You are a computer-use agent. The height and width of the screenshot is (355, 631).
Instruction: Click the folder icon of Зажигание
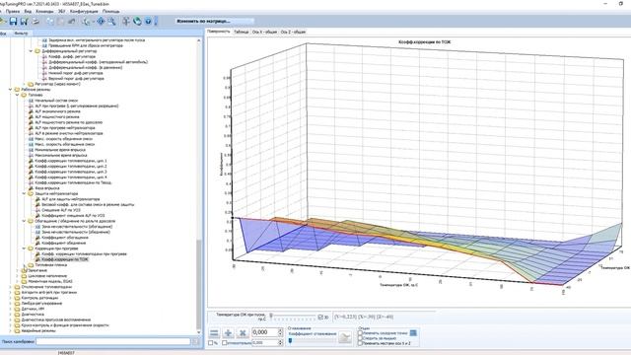24,270
